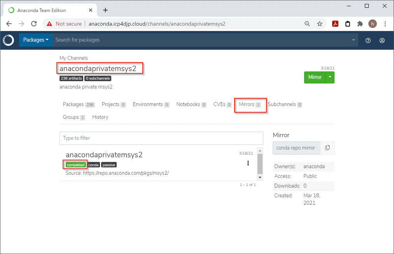Bookmark this page with the star icon
The width and height of the screenshot is (394, 254).
coord(320,24)
